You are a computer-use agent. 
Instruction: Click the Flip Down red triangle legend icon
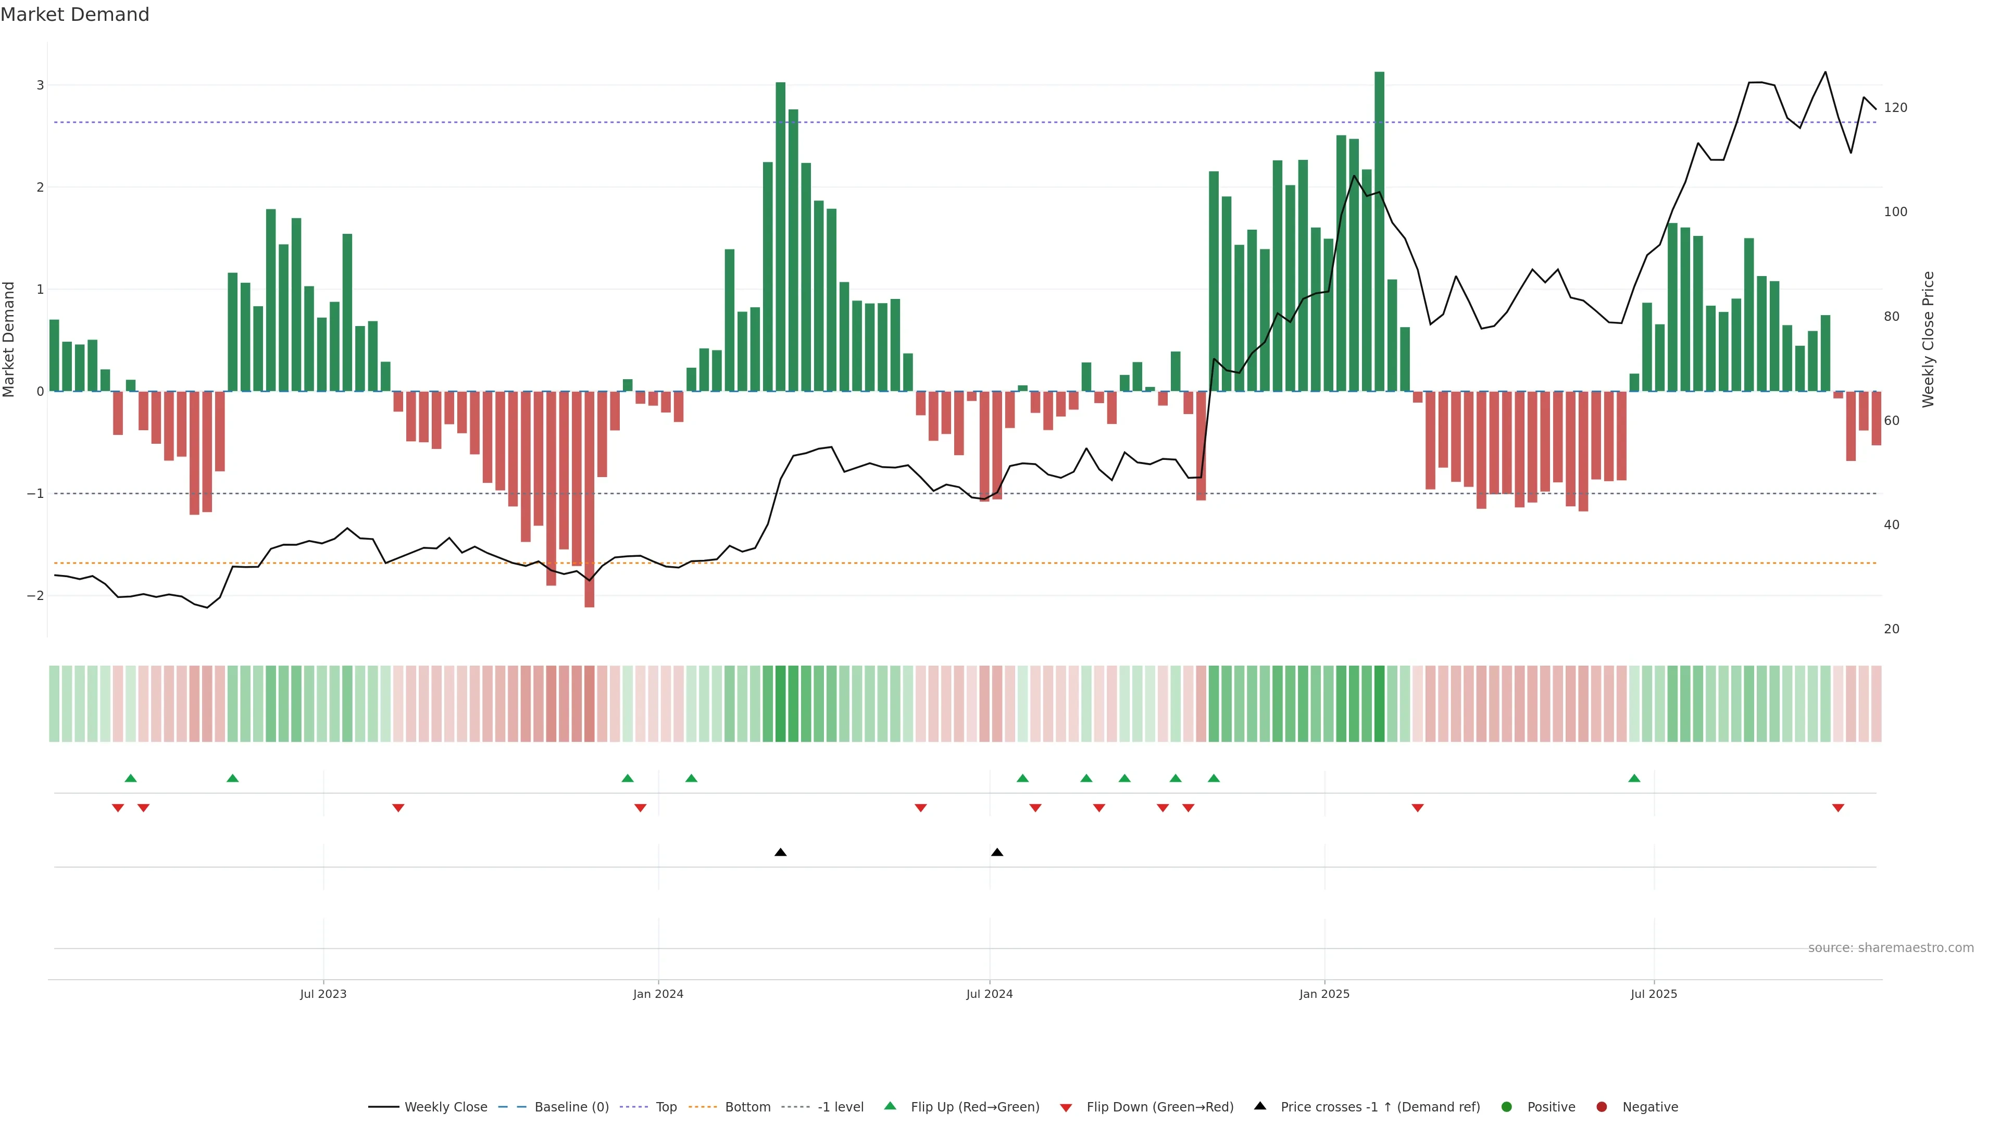pos(1065,1107)
